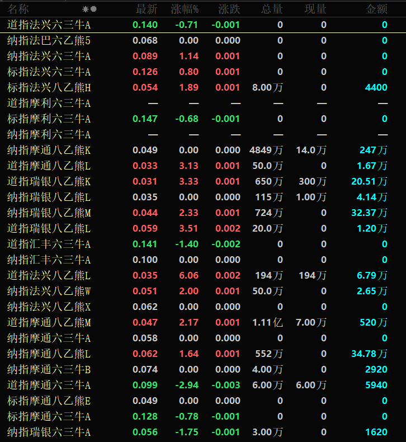Screen dimensions: 406x442
Task: Click change percent 6.06 of 道指法兴八乙熊L
Action: pos(189,275)
